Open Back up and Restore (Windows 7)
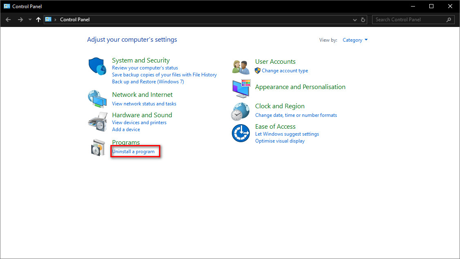Image resolution: width=460 pixels, height=259 pixels. 148,82
